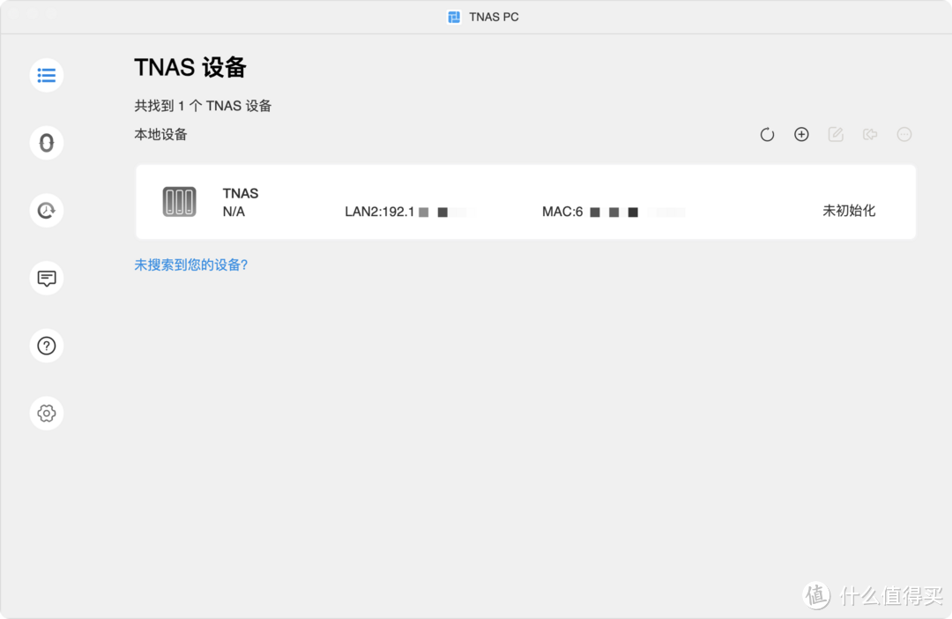
Task: Open the help question-mark icon
Action: [x=46, y=346]
